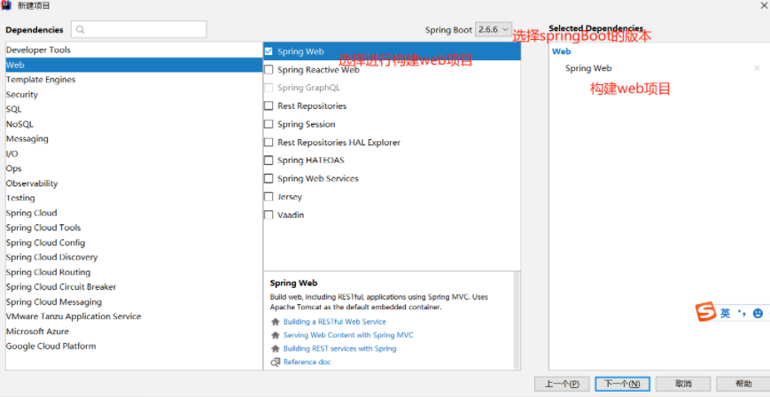This screenshot has width=770, height=397.
Task: Remove Spring Web from selected dependencies
Action: coord(757,68)
